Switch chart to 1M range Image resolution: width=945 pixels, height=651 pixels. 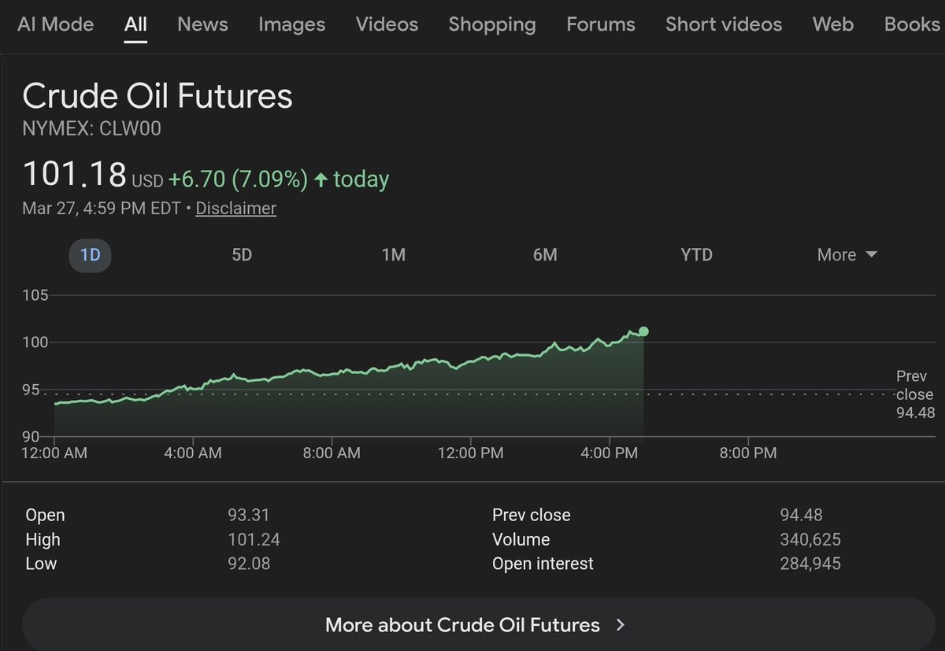point(393,255)
